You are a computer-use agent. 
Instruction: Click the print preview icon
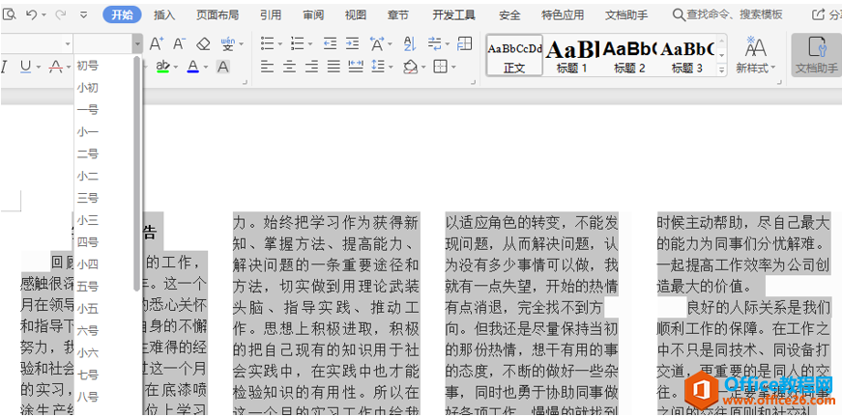[9, 15]
